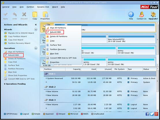Click the Unallocated legend color swatch

[x=92, y=114]
